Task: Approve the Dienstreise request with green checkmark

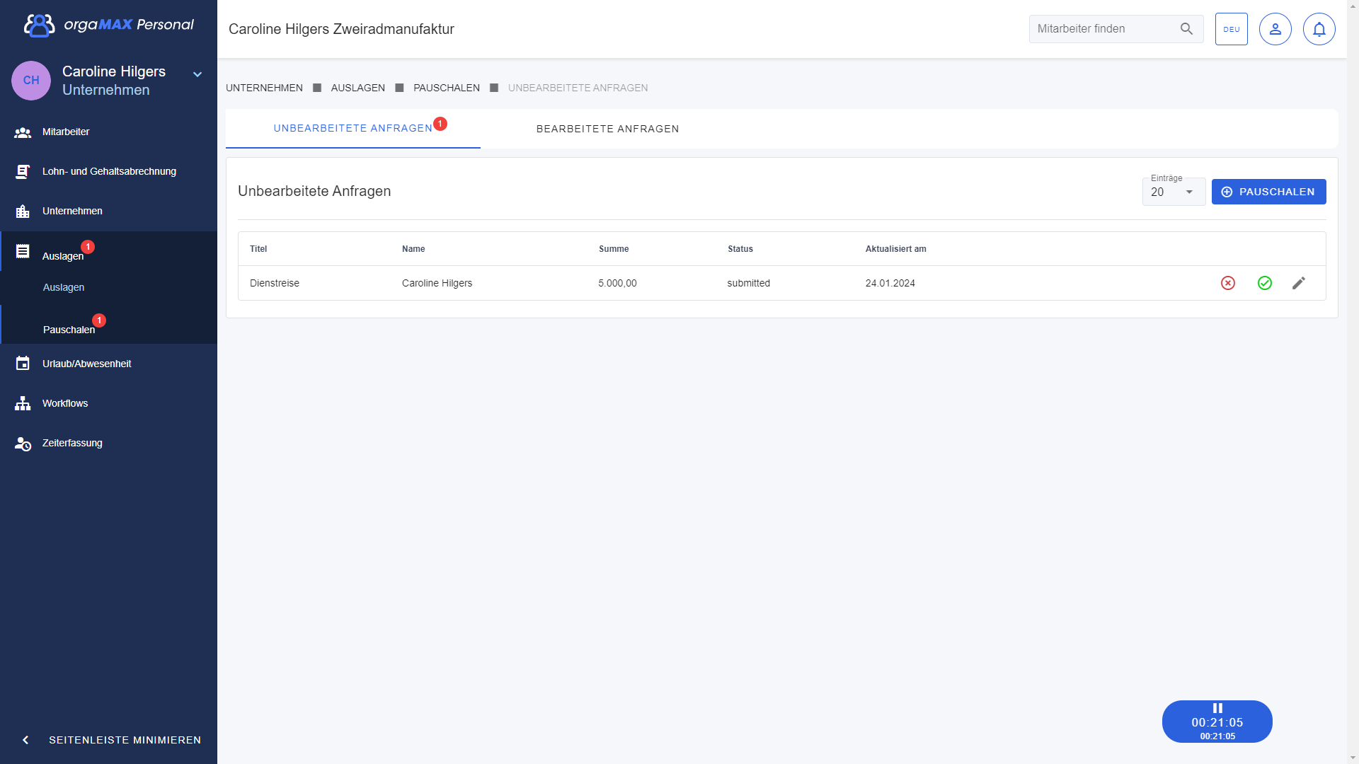Action: click(1265, 283)
